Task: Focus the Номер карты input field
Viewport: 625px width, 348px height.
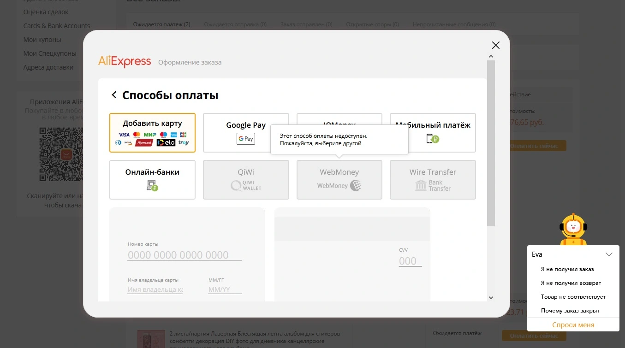Action: 185,255
